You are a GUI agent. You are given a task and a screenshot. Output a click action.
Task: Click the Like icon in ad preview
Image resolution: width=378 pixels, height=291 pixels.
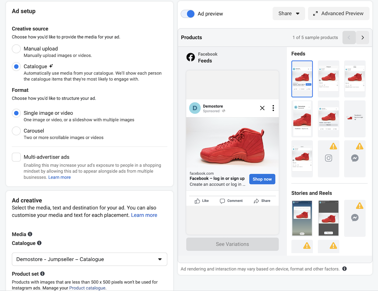(197, 201)
